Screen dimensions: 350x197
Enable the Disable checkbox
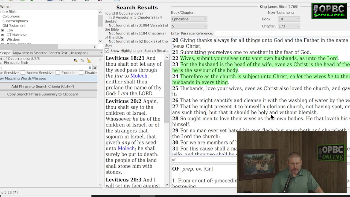tap(81, 73)
